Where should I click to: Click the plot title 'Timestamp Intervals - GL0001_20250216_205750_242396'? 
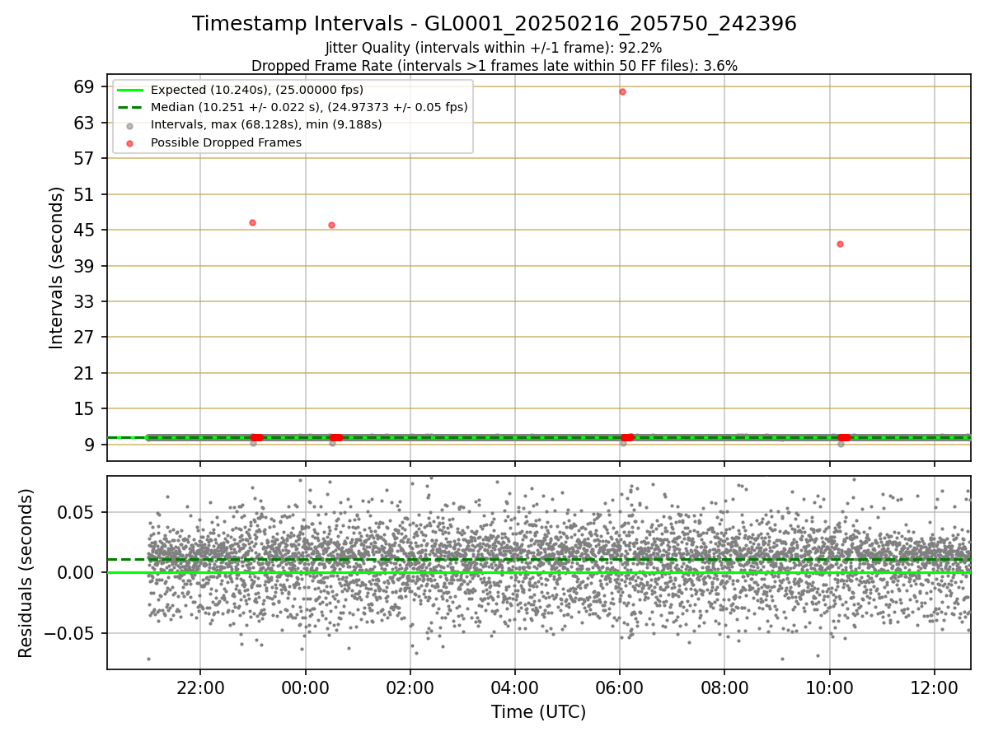click(494, 24)
